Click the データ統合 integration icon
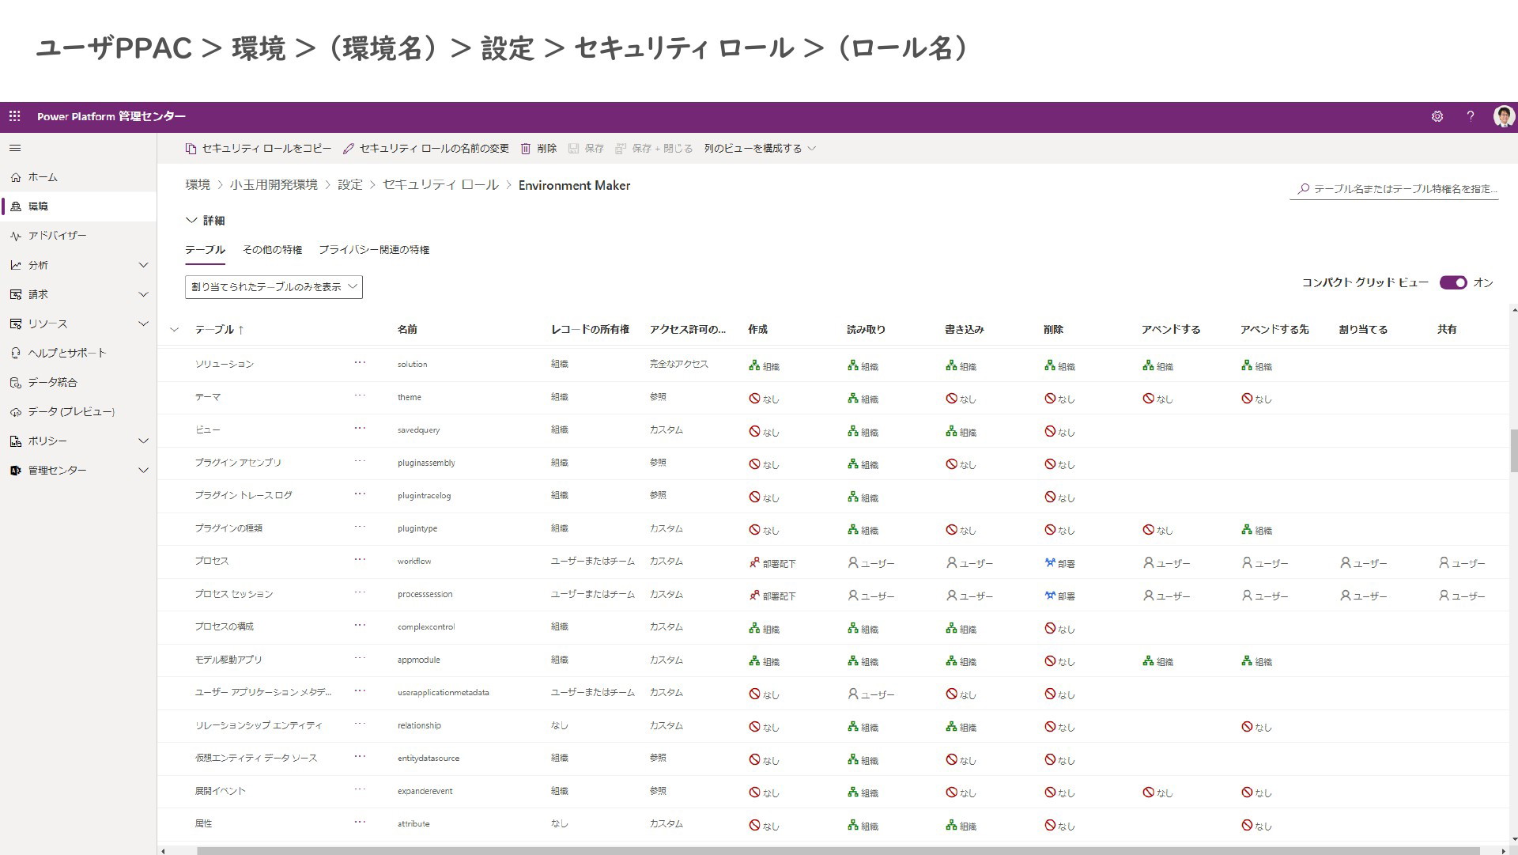Screen dimensions: 1518x855 click(x=16, y=382)
